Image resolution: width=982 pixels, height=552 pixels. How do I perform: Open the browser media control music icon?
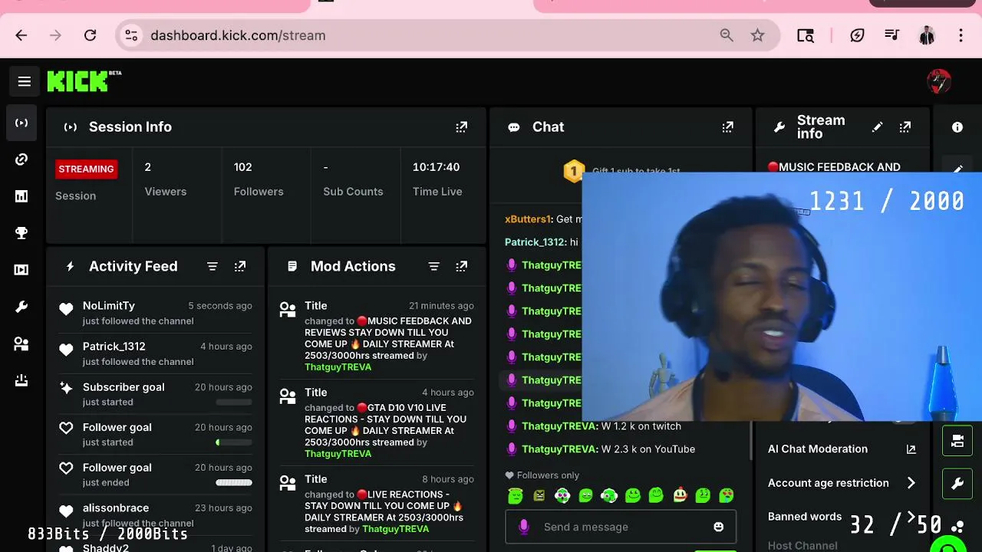[891, 35]
